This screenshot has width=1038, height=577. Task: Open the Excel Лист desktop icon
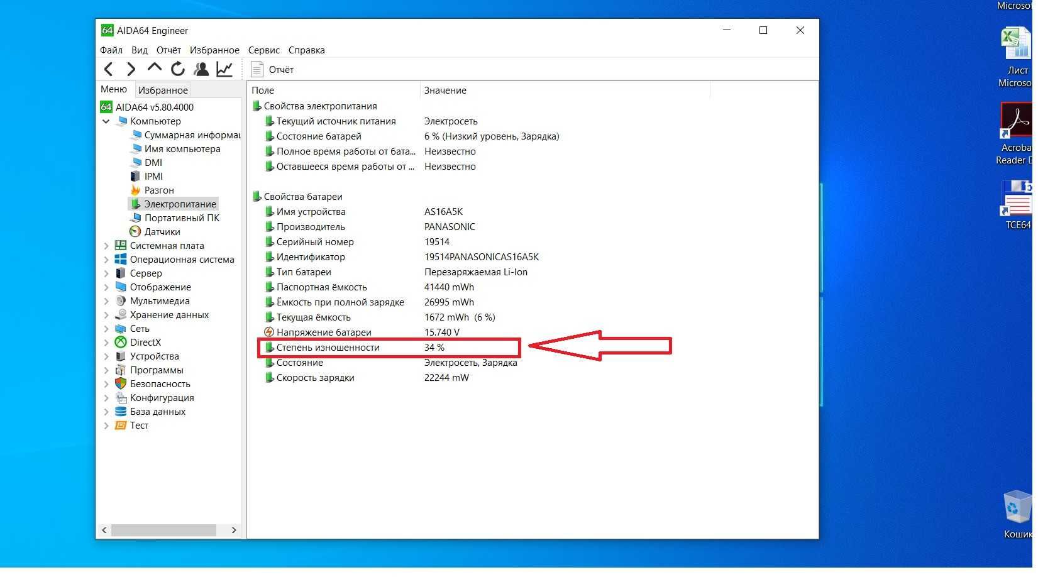[1016, 57]
